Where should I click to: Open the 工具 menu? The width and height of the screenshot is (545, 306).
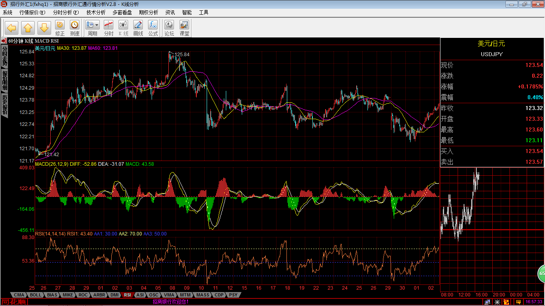203,12
